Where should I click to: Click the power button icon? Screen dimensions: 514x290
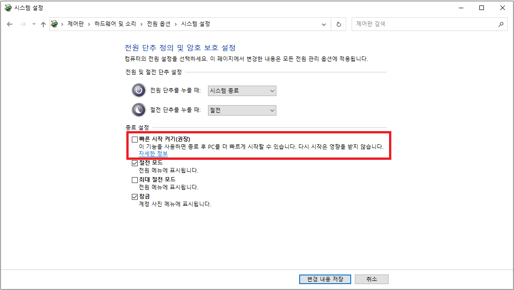pyautogui.click(x=139, y=90)
